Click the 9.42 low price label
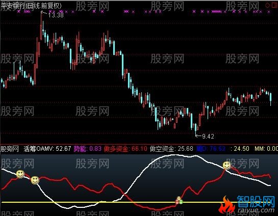278x216 pixels. [208, 137]
